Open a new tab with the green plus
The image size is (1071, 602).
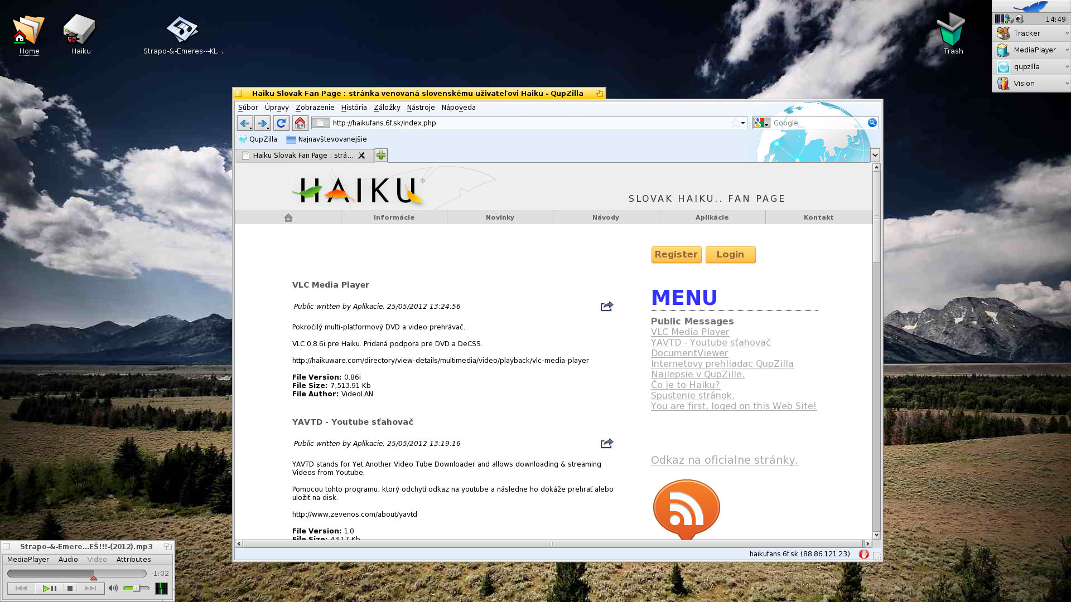click(x=381, y=156)
